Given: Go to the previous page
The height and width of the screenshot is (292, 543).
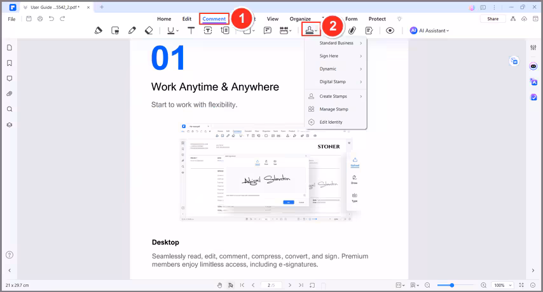Looking at the screenshot, I should click(253, 285).
